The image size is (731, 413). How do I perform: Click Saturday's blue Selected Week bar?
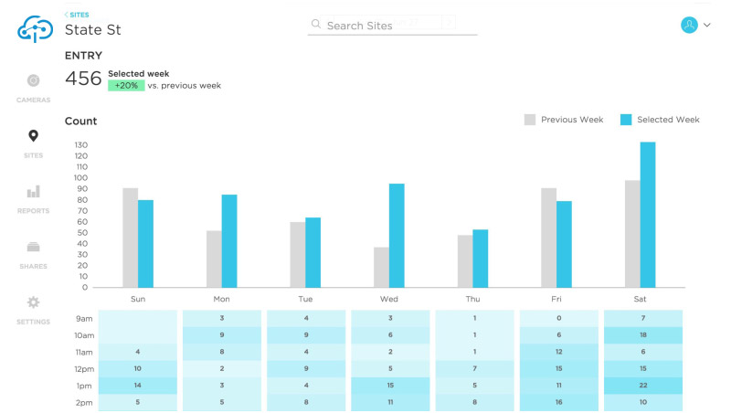coord(648,215)
